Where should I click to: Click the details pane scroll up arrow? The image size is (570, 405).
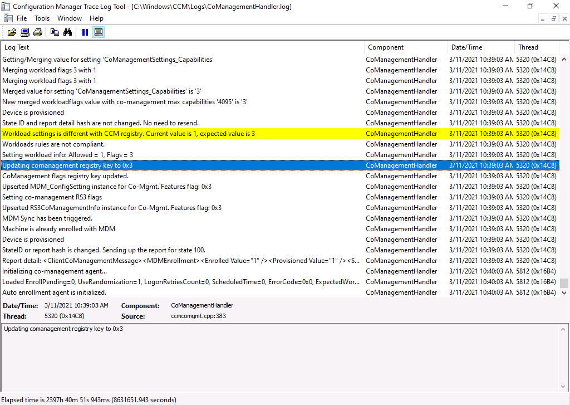(x=564, y=329)
